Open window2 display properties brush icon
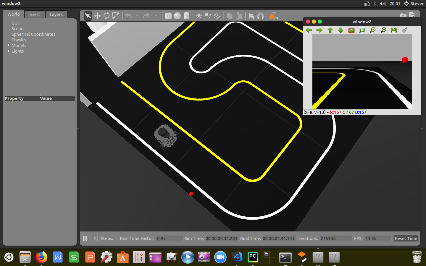Screen dimensions: 426x266 pos(405,30)
